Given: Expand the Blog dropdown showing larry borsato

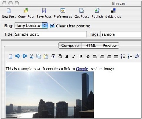Looking at the screenshot, I should tap(31, 25).
